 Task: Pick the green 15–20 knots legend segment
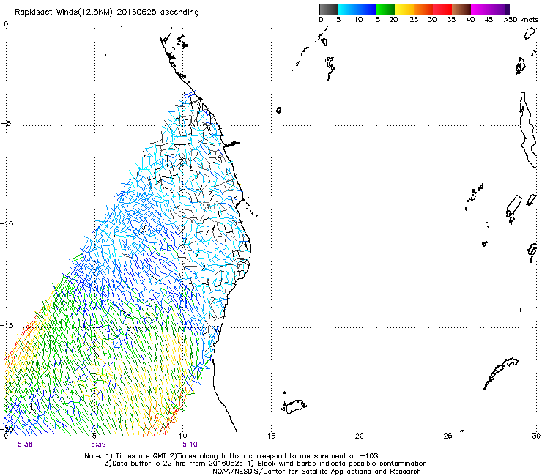tap(385, 9)
